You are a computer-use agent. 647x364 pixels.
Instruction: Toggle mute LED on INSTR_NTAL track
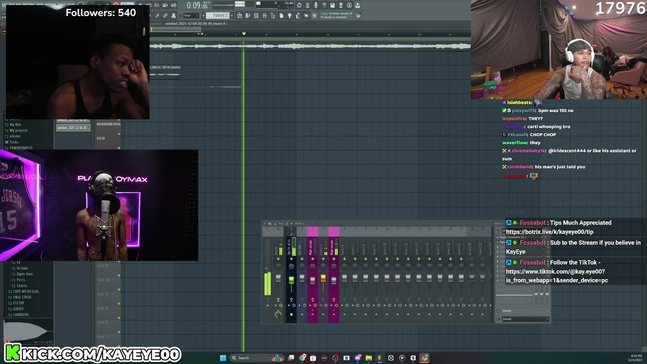291,259
